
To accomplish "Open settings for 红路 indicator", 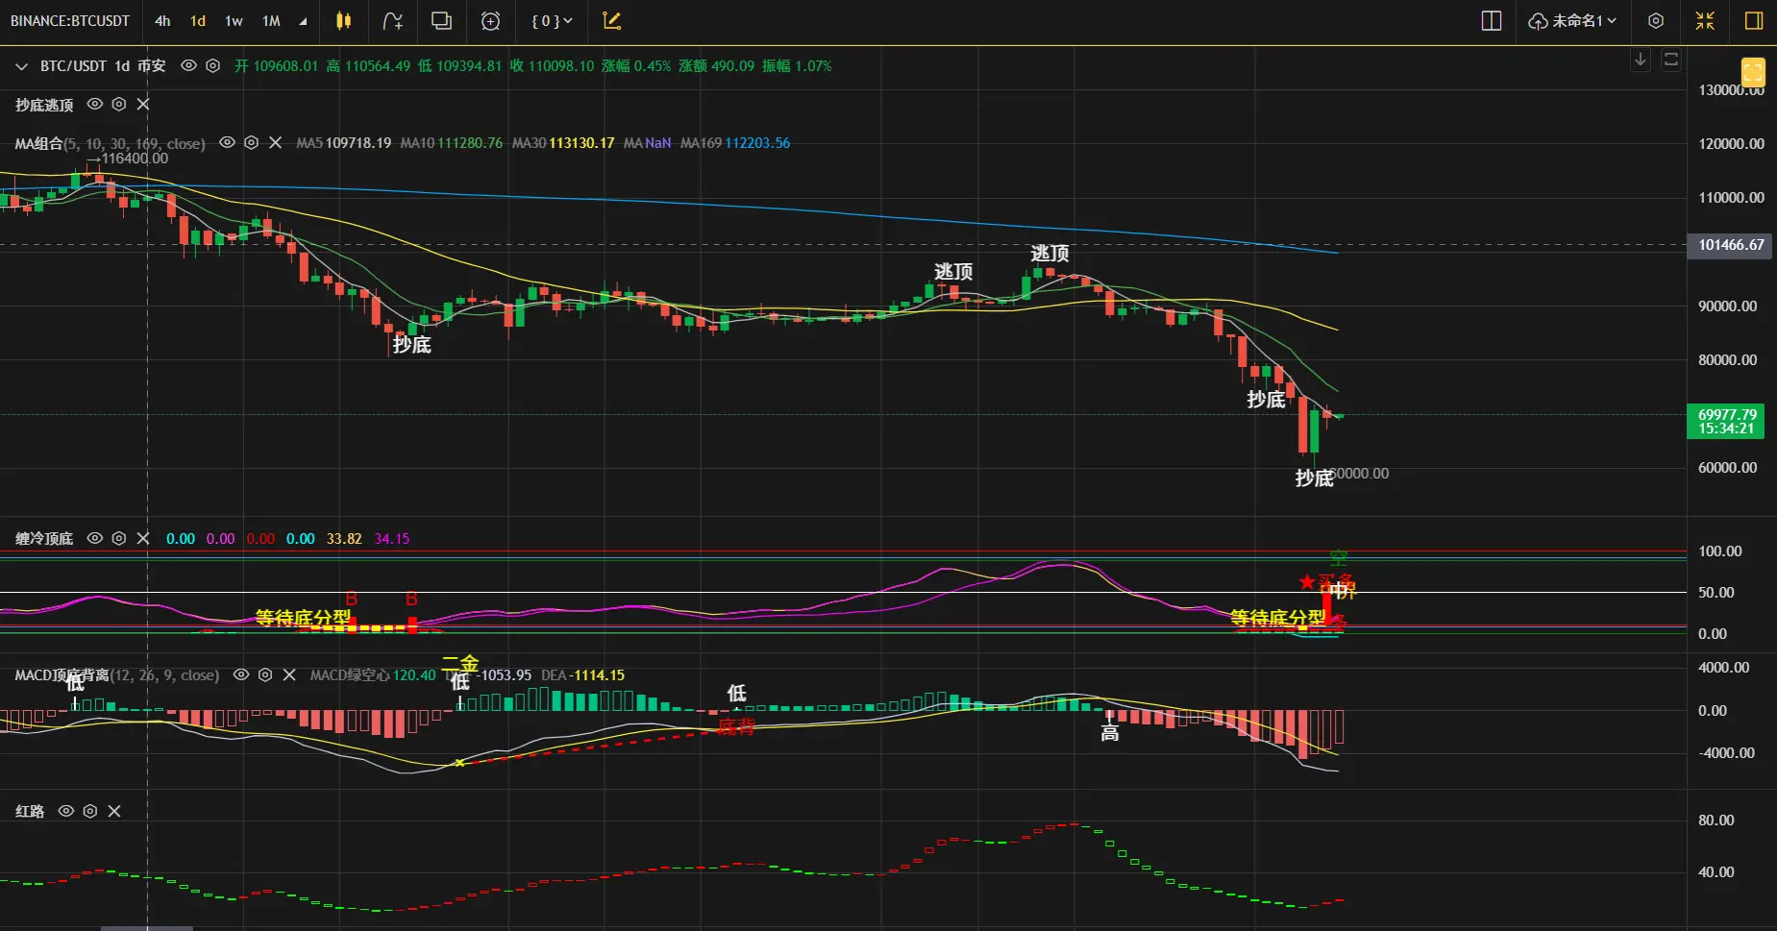I will (x=90, y=811).
